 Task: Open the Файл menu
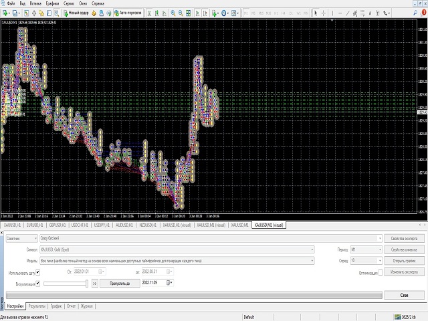point(11,3)
